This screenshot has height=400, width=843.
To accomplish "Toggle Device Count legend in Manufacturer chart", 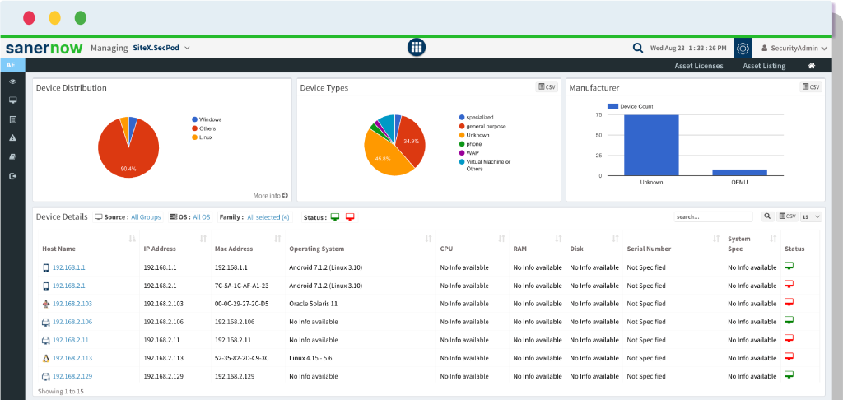I will 631,106.
